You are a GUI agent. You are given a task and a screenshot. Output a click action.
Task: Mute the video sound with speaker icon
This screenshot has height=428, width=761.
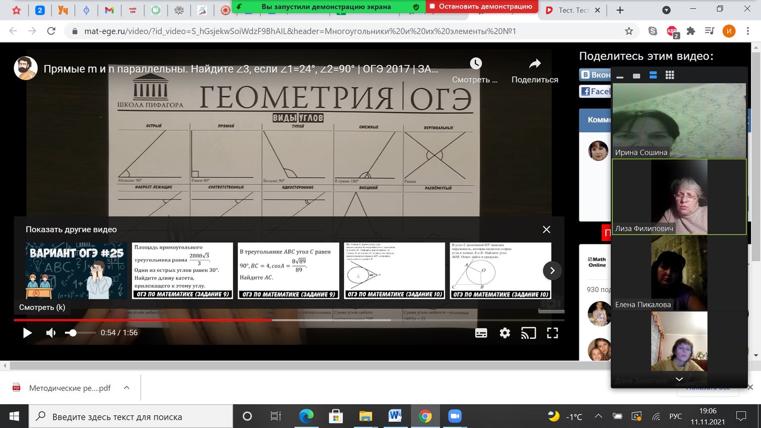51,333
